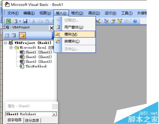The height and width of the screenshot is (124, 159).
Task: Click the 模块 menu item icon
Action: coord(58,34)
